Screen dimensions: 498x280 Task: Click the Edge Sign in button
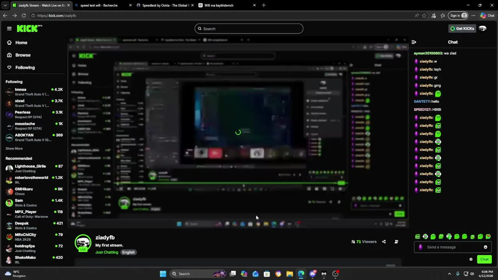tap(458, 16)
